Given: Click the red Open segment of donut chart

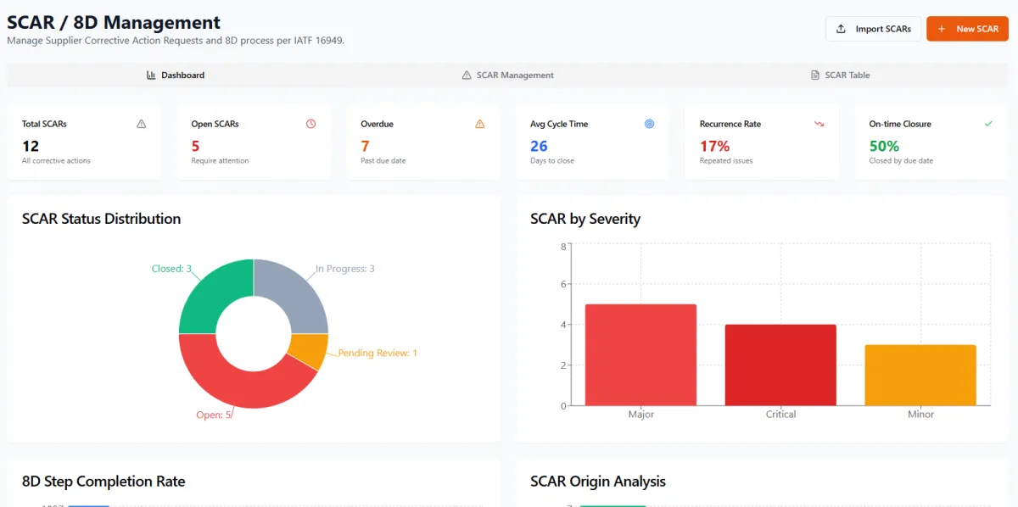Looking at the screenshot, I should (225, 383).
